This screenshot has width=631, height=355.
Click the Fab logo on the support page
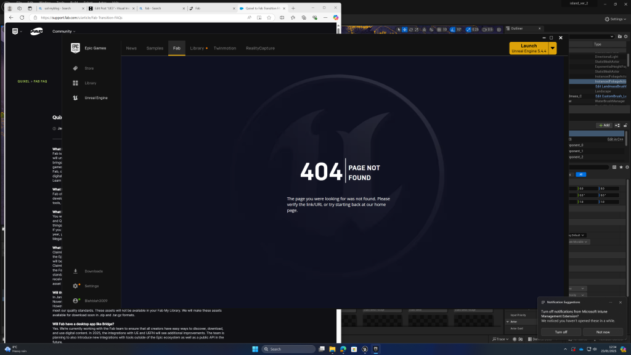[36, 31]
